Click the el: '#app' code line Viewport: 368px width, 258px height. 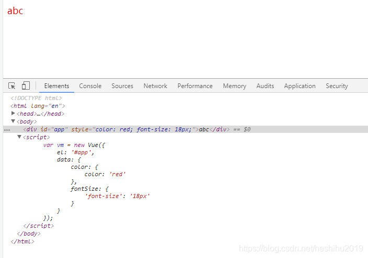click(75, 152)
